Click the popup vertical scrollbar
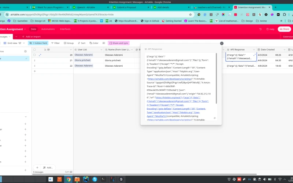The image size is (293, 183). [216, 78]
